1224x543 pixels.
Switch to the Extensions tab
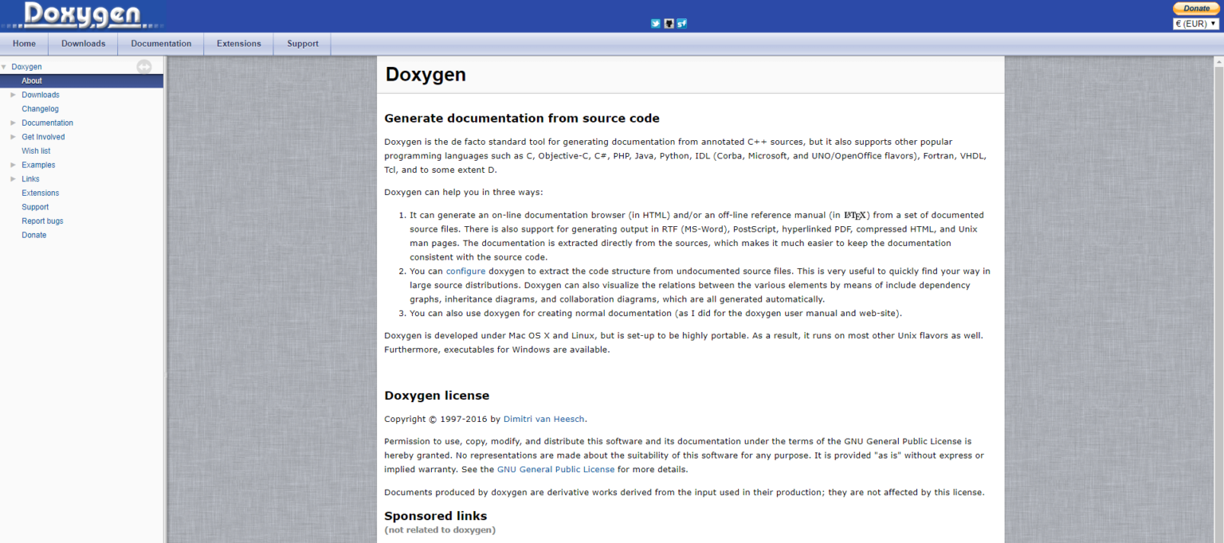pyautogui.click(x=238, y=44)
